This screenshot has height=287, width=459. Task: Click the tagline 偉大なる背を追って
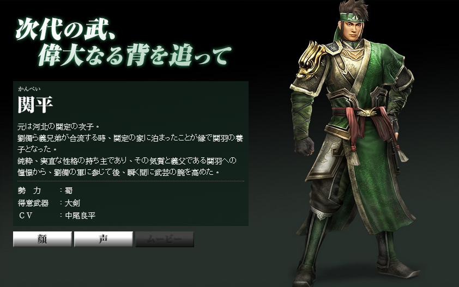[135, 55]
